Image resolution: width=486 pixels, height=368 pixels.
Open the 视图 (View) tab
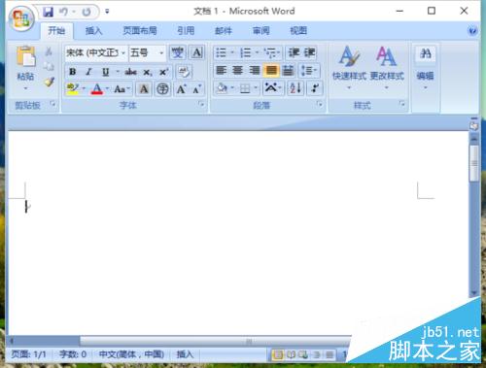pyautogui.click(x=298, y=31)
